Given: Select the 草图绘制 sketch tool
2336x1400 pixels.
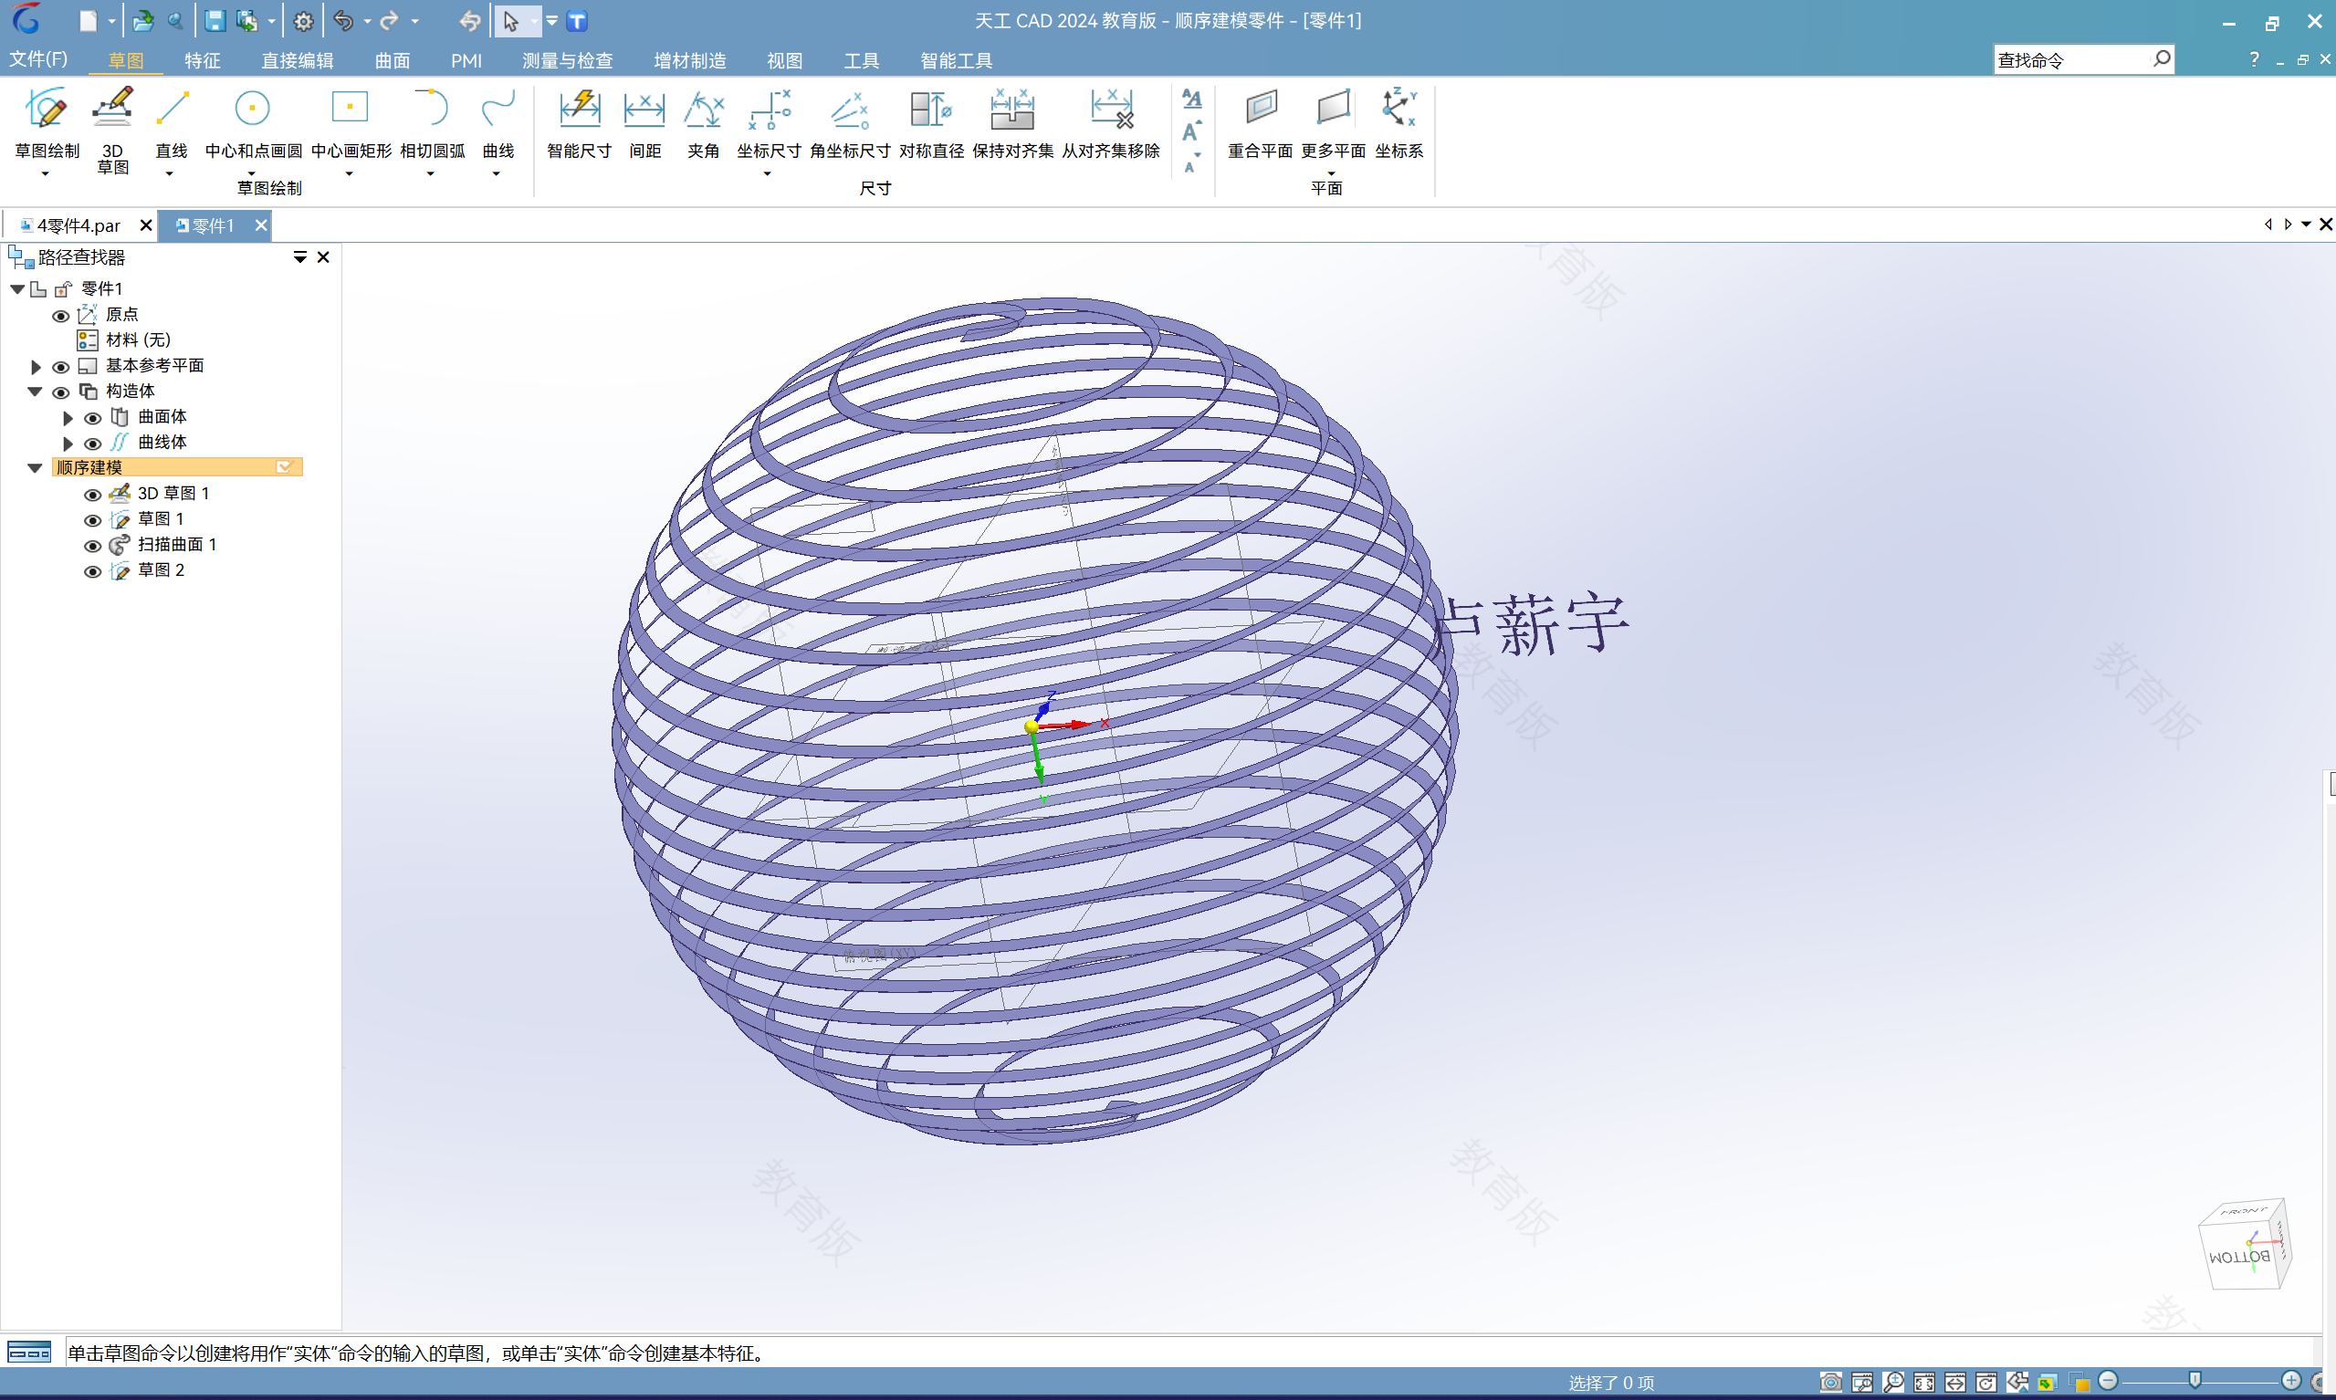Looking at the screenshot, I should [x=47, y=123].
